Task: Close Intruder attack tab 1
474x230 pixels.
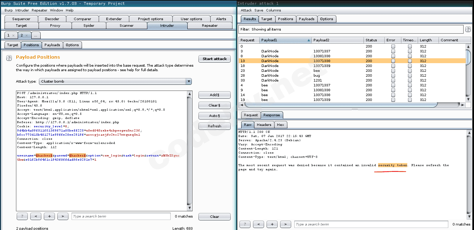Action: tap(13, 35)
